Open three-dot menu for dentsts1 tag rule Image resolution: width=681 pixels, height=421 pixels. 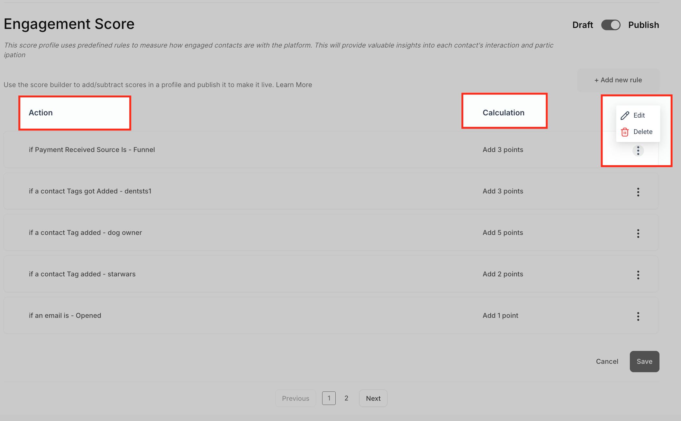638,192
